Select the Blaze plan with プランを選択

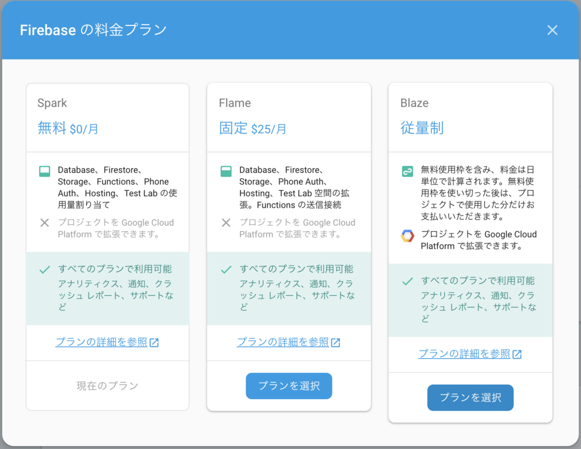[x=470, y=397]
